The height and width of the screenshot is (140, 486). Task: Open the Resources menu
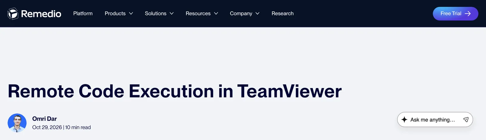click(x=198, y=14)
